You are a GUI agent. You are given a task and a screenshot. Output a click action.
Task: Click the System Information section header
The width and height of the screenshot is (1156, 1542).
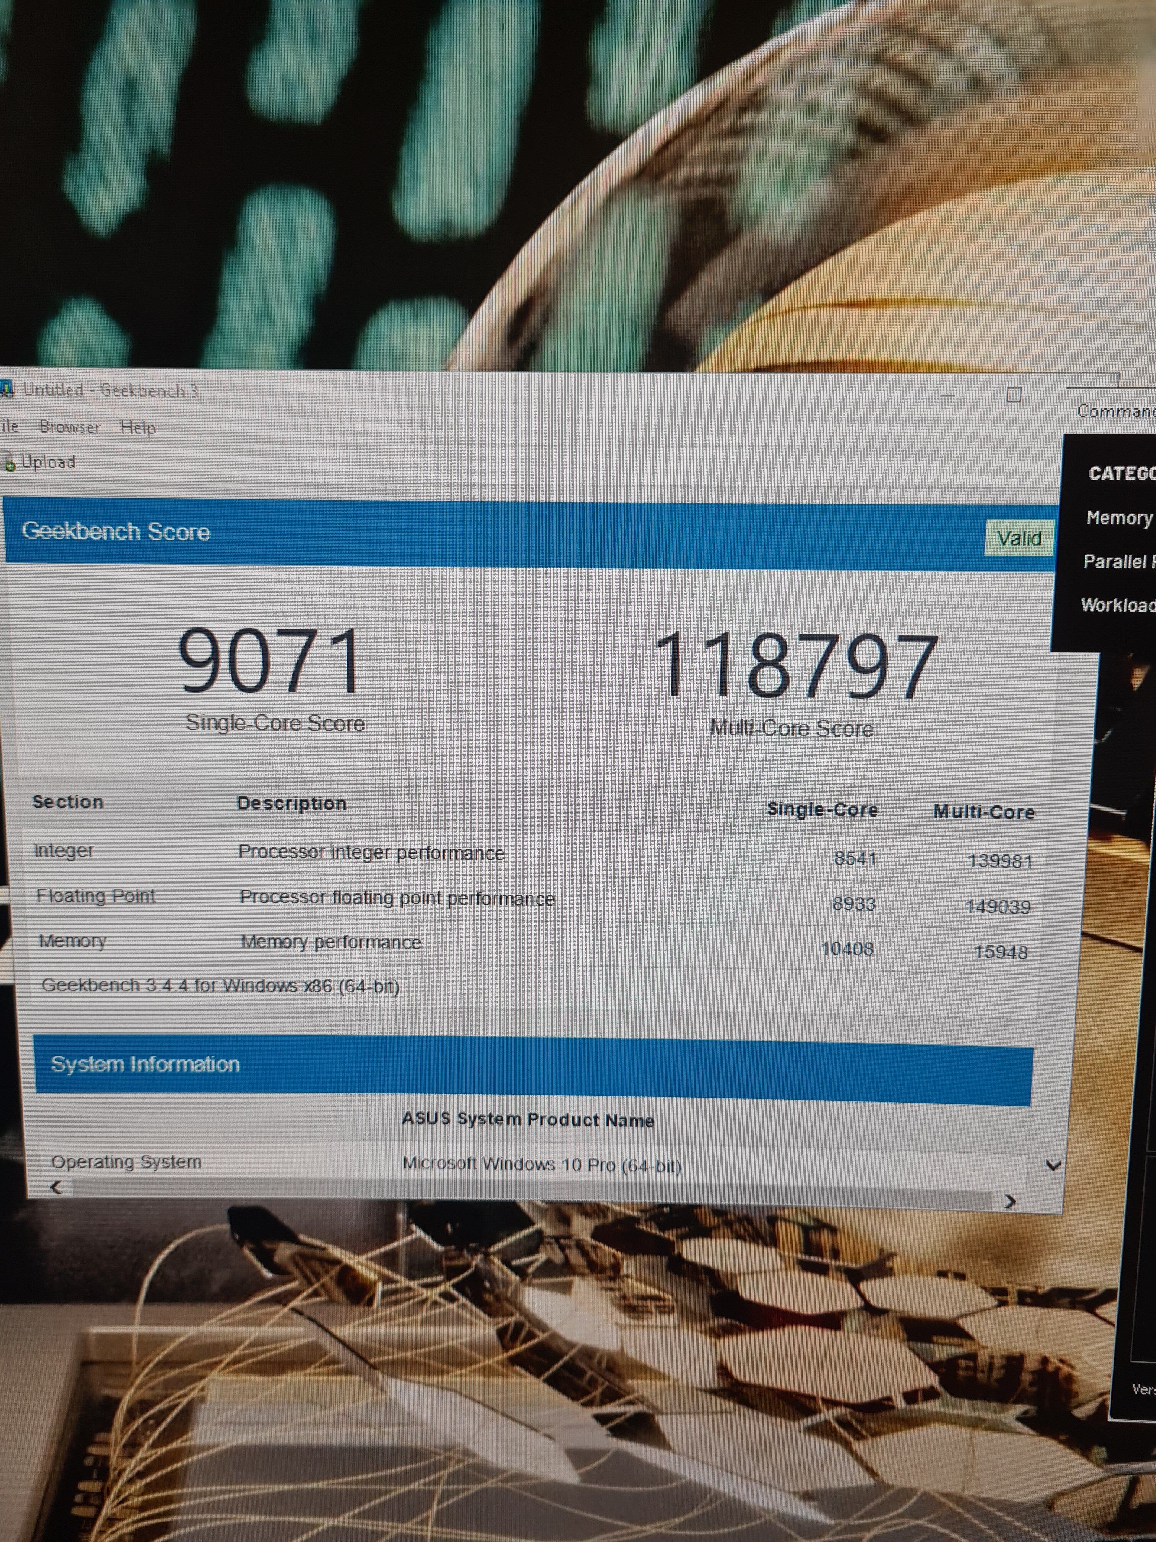pyautogui.click(x=533, y=1070)
